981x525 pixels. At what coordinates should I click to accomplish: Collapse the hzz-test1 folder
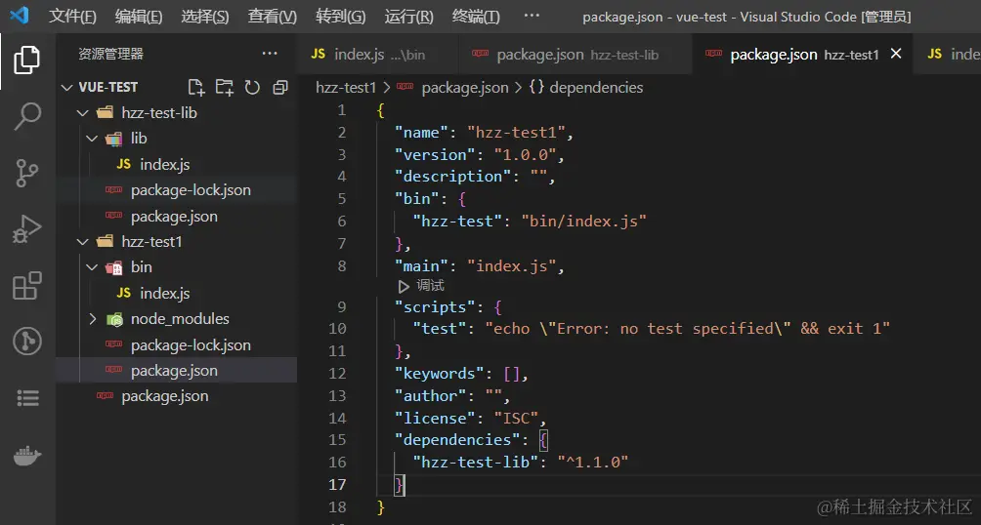[83, 242]
